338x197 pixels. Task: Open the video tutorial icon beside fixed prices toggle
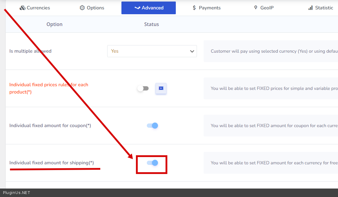(x=161, y=88)
